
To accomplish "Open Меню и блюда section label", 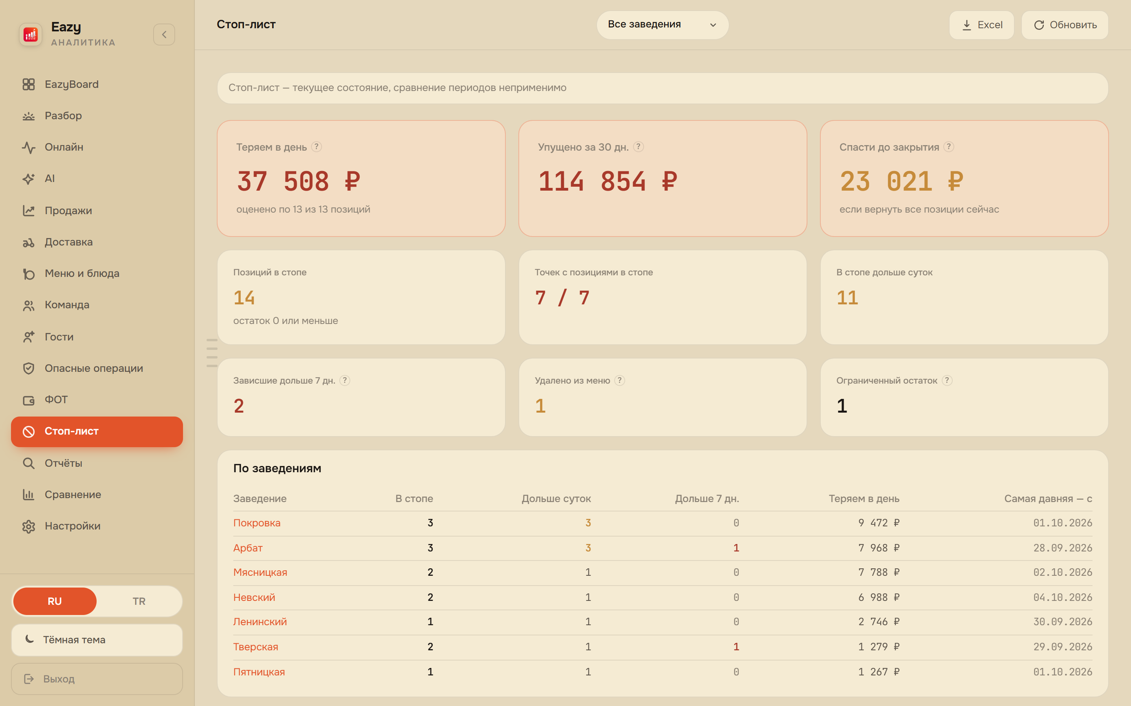I will [82, 274].
